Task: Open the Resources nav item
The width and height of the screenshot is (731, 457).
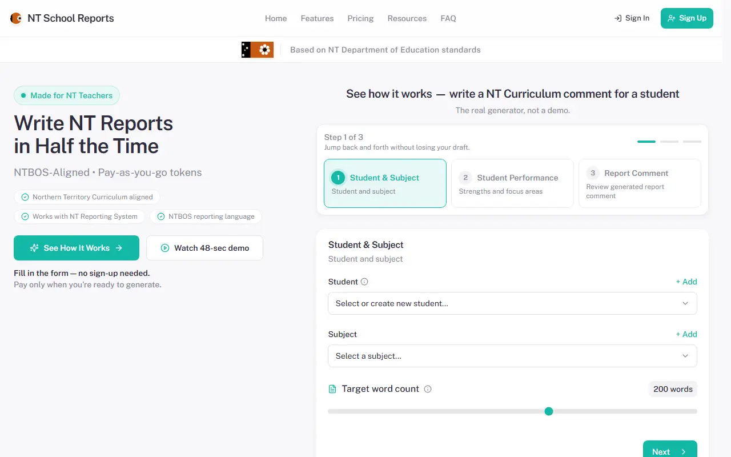Action: [x=407, y=18]
